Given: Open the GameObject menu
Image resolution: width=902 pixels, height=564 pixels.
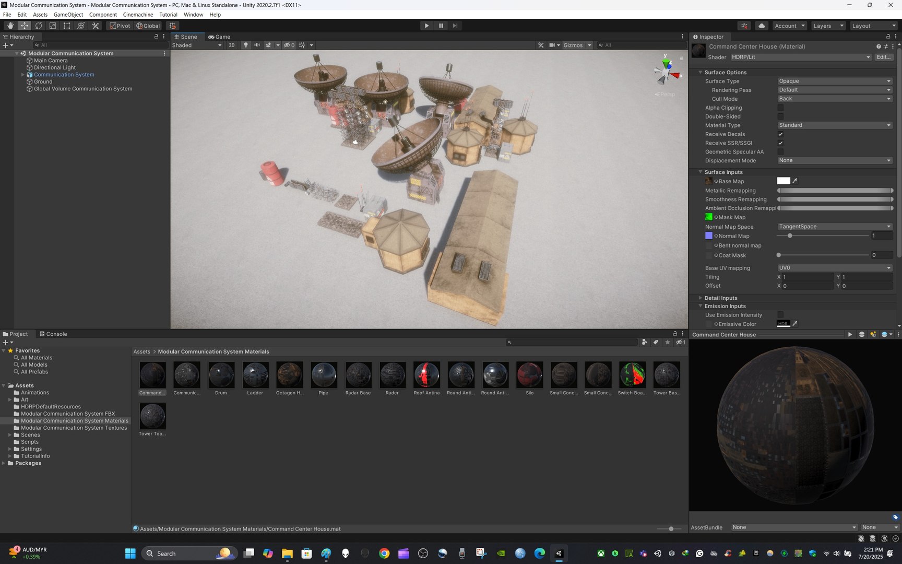Looking at the screenshot, I should click(68, 15).
